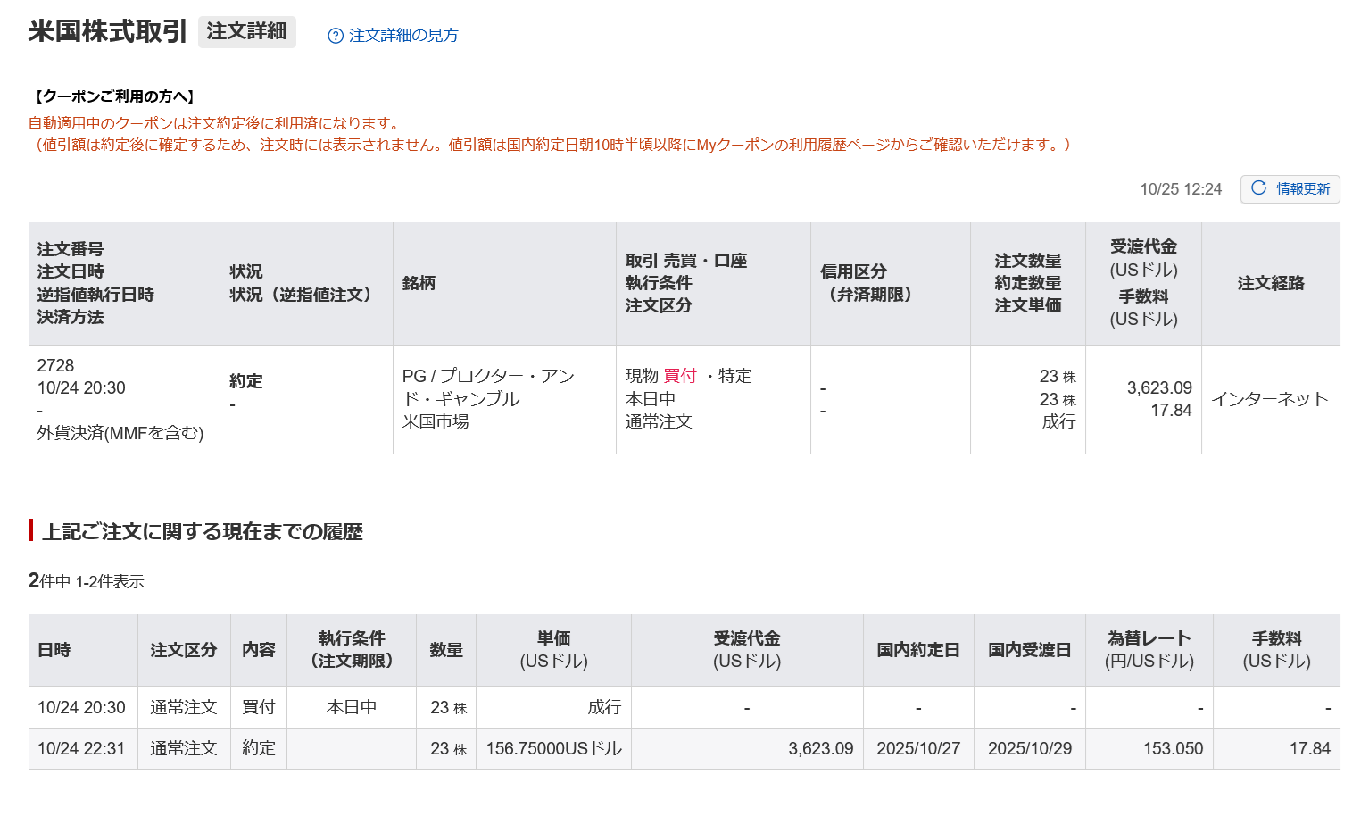Select the 10/24 22:31 history row time

(81, 748)
